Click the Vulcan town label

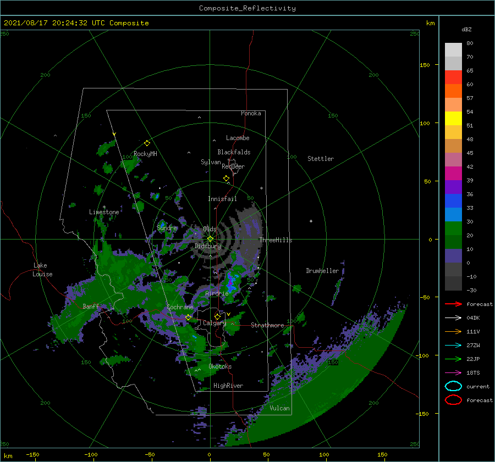(x=280, y=408)
